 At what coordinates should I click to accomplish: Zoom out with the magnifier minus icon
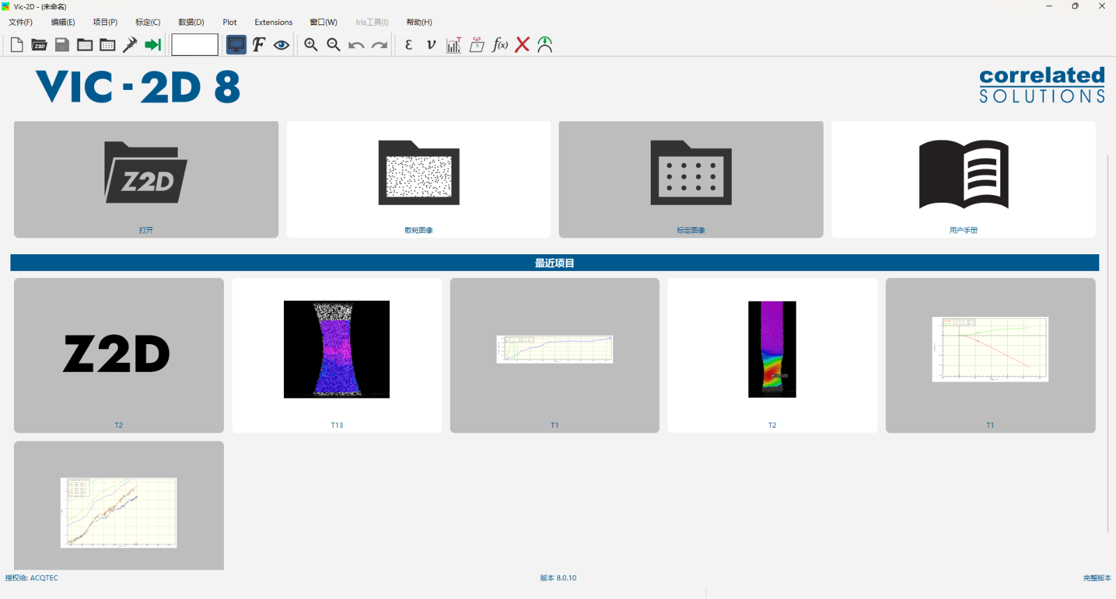[x=334, y=45]
